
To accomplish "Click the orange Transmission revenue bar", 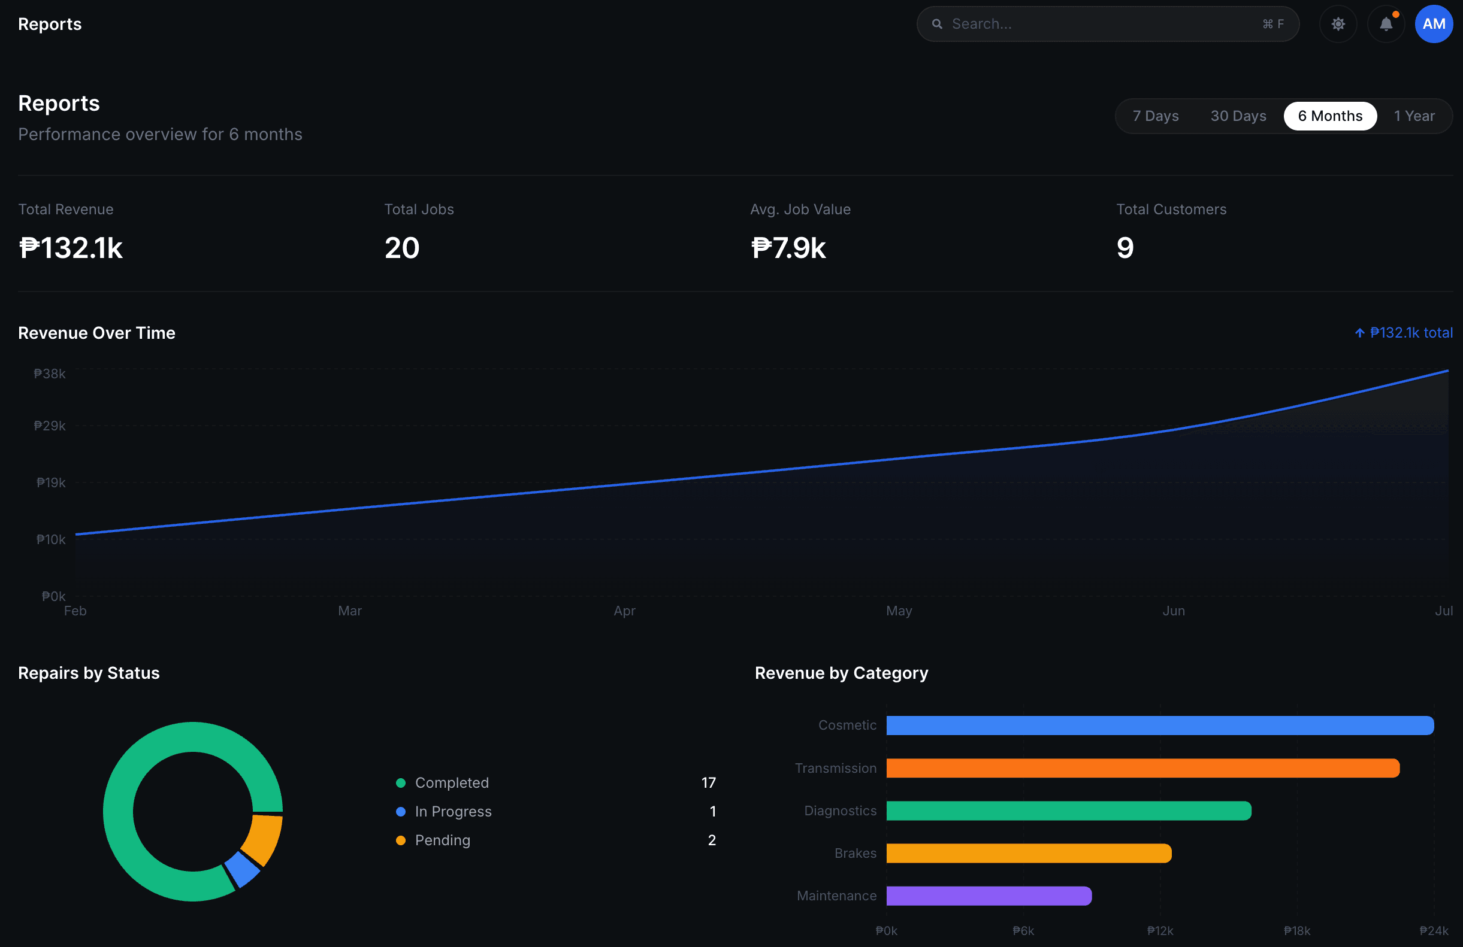I will (1142, 768).
